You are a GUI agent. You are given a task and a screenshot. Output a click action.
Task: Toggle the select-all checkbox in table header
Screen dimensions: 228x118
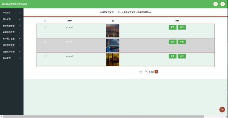click(x=45, y=21)
